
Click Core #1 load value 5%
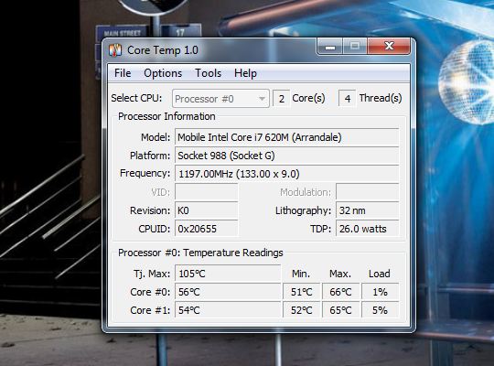pyautogui.click(x=380, y=310)
